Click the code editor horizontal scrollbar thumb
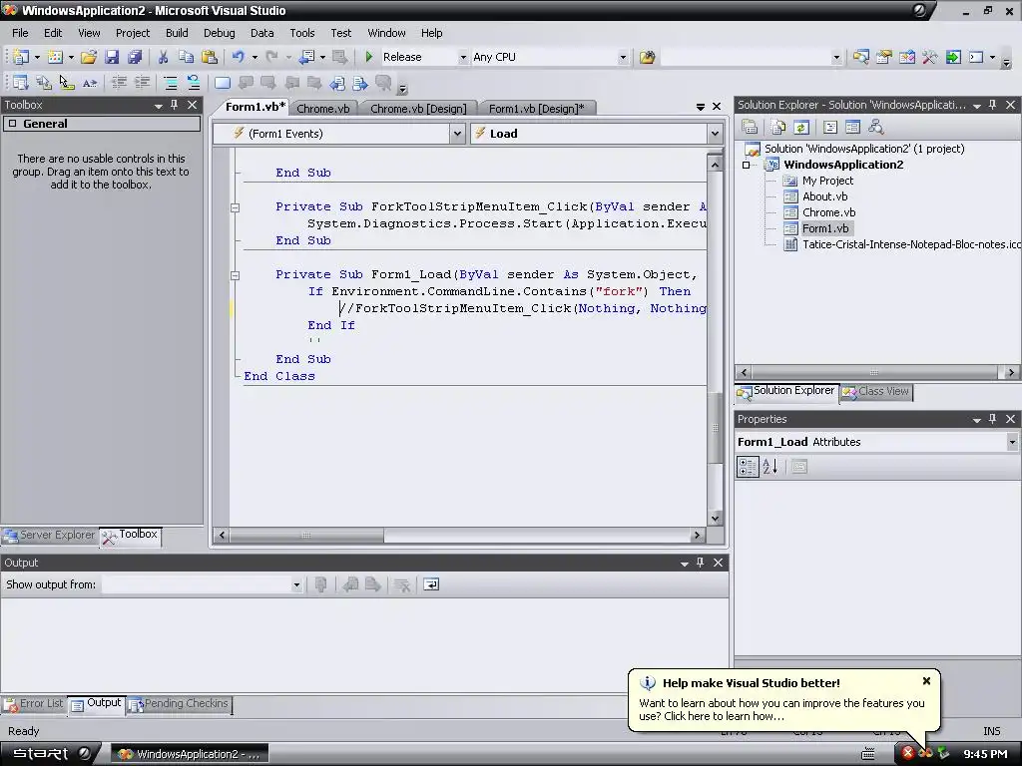Image resolution: width=1022 pixels, height=766 pixels. click(305, 536)
